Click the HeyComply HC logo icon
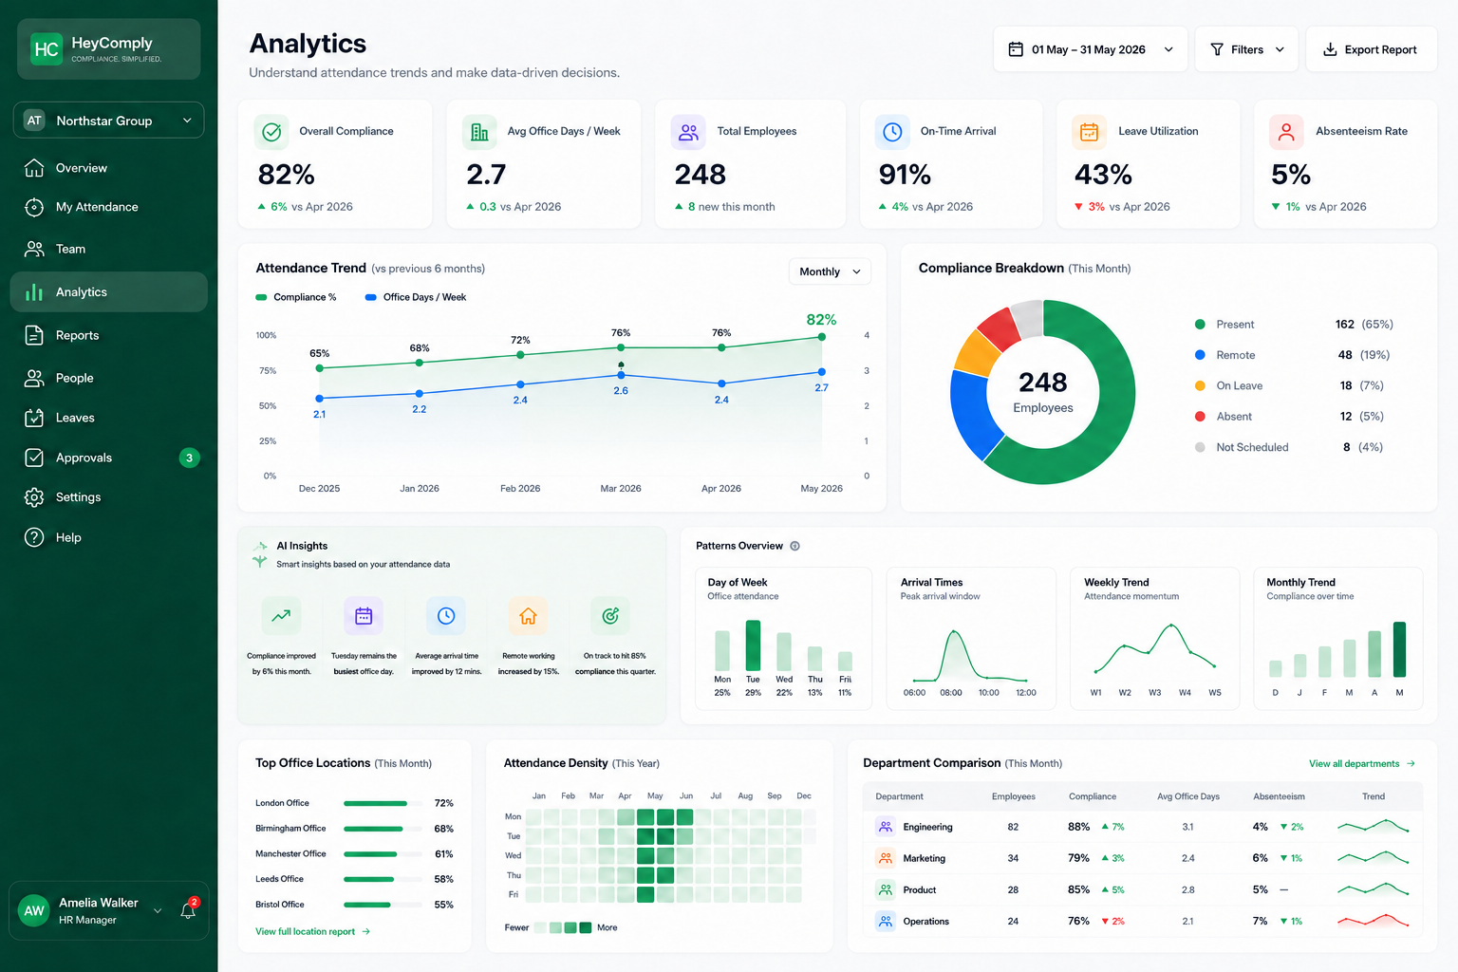1458x972 pixels. click(x=46, y=49)
